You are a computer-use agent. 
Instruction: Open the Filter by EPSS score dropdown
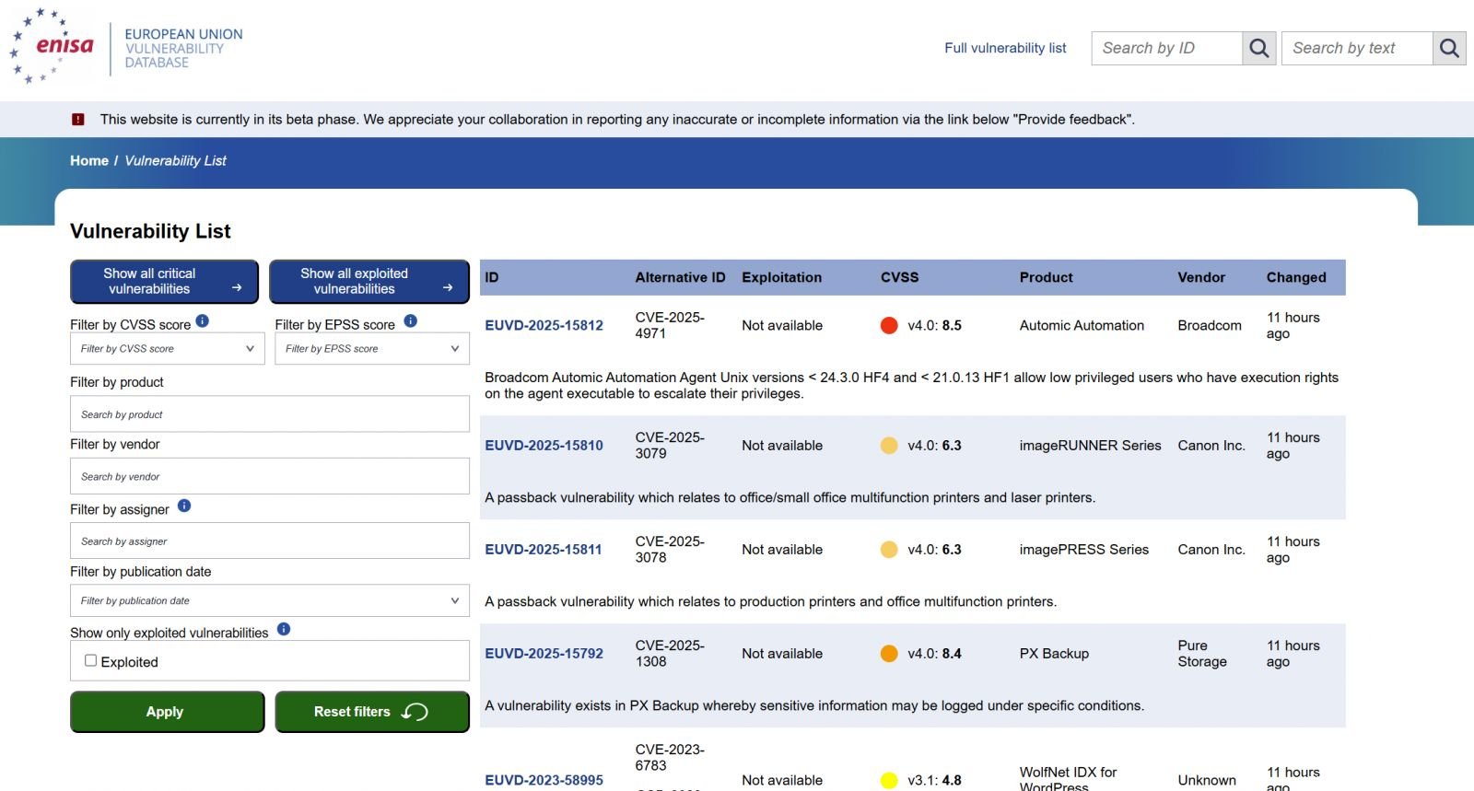(372, 349)
